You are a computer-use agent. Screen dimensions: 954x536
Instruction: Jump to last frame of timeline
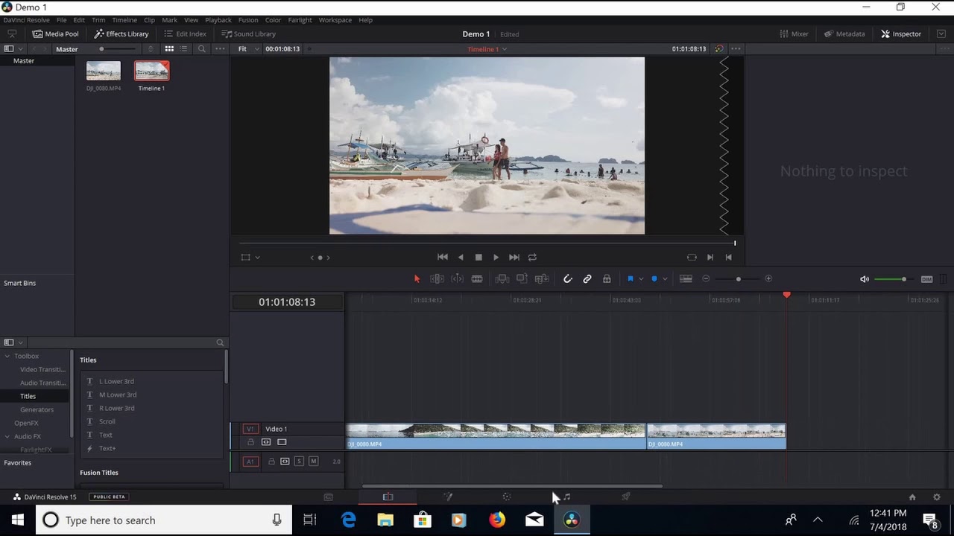coord(514,257)
